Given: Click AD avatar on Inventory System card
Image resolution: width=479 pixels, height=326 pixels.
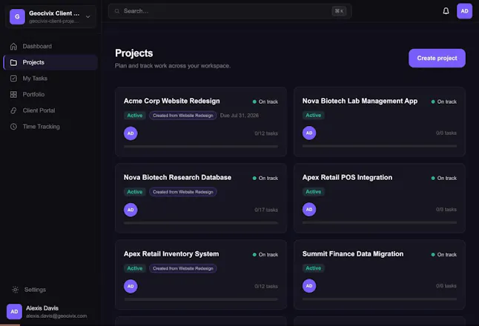Looking at the screenshot, I should [131, 286].
